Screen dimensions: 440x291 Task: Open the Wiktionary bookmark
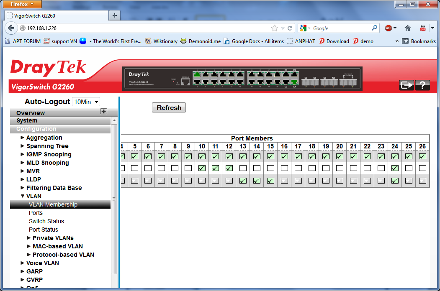tap(161, 41)
